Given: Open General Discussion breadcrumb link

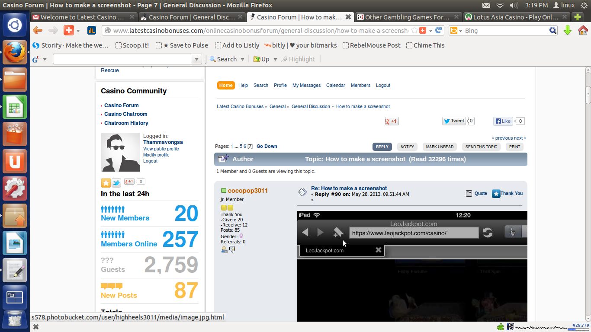Looking at the screenshot, I should [x=311, y=106].
